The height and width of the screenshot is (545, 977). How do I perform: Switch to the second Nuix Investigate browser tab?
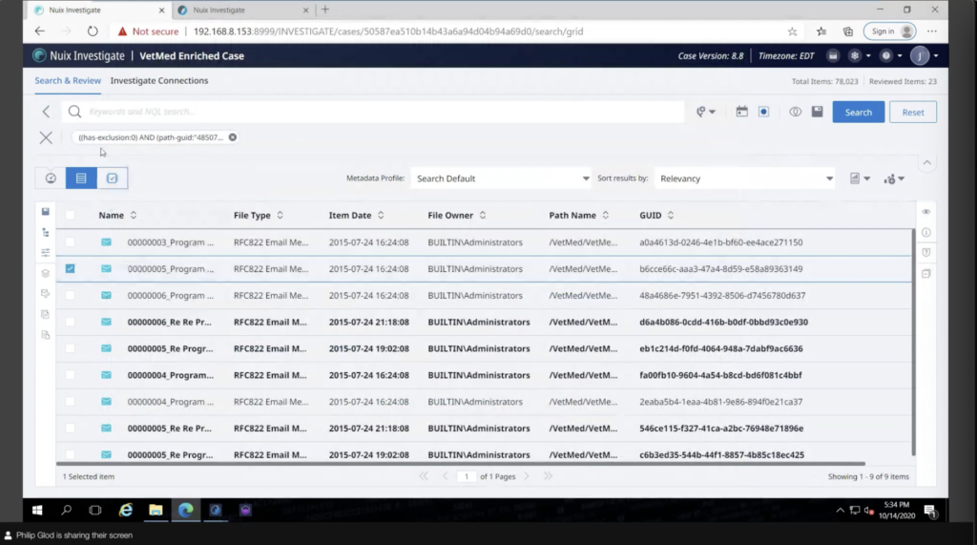tap(243, 10)
